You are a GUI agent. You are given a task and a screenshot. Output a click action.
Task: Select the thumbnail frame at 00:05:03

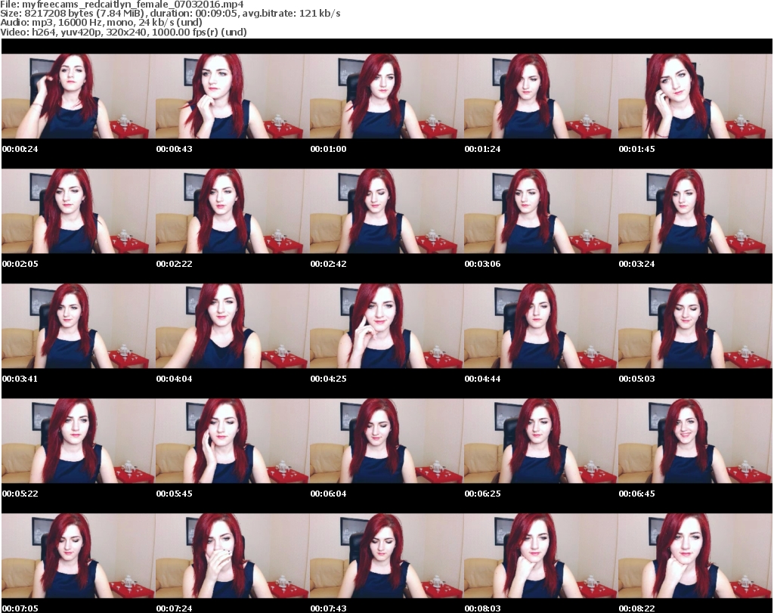(x=695, y=327)
